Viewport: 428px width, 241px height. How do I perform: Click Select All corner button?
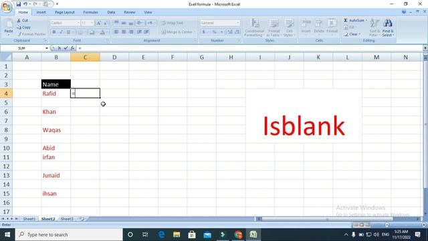pyautogui.click(x=6, y=57)
